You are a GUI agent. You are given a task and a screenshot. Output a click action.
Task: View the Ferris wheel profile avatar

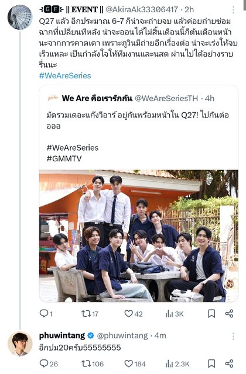(x=20, y=18)
